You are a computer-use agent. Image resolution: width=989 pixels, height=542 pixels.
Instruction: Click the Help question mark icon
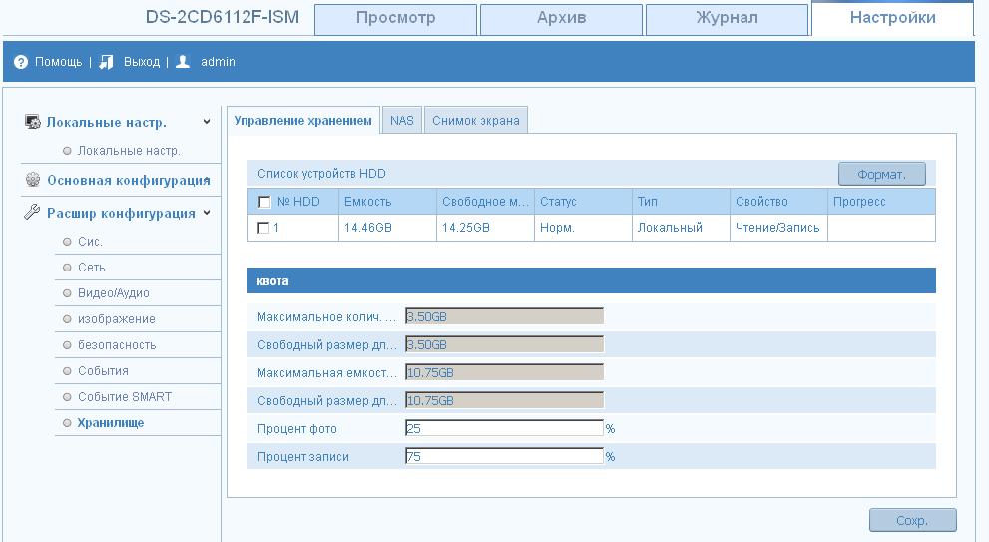pos(21,62)
